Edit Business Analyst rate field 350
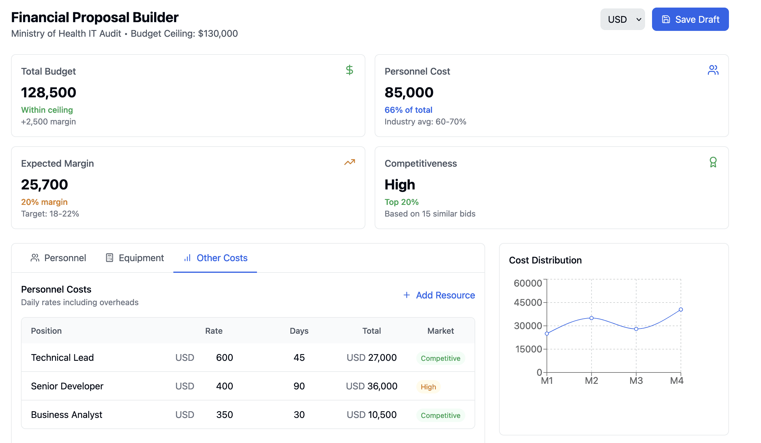This screenshot has height=443, width=761. tap(224, 415)
